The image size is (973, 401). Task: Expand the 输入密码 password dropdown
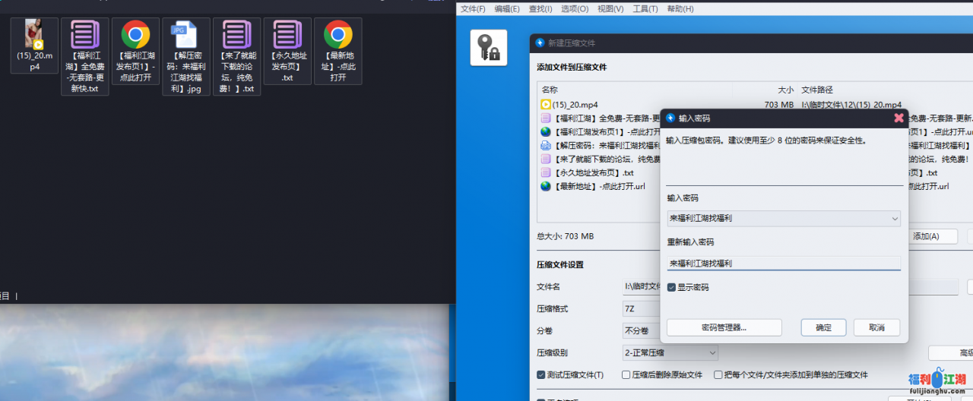(894, 219)
